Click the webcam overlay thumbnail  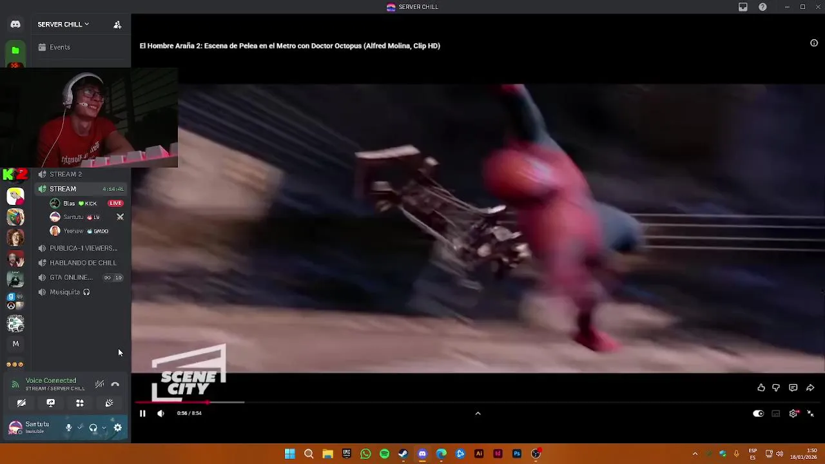(x=89, y=117)
